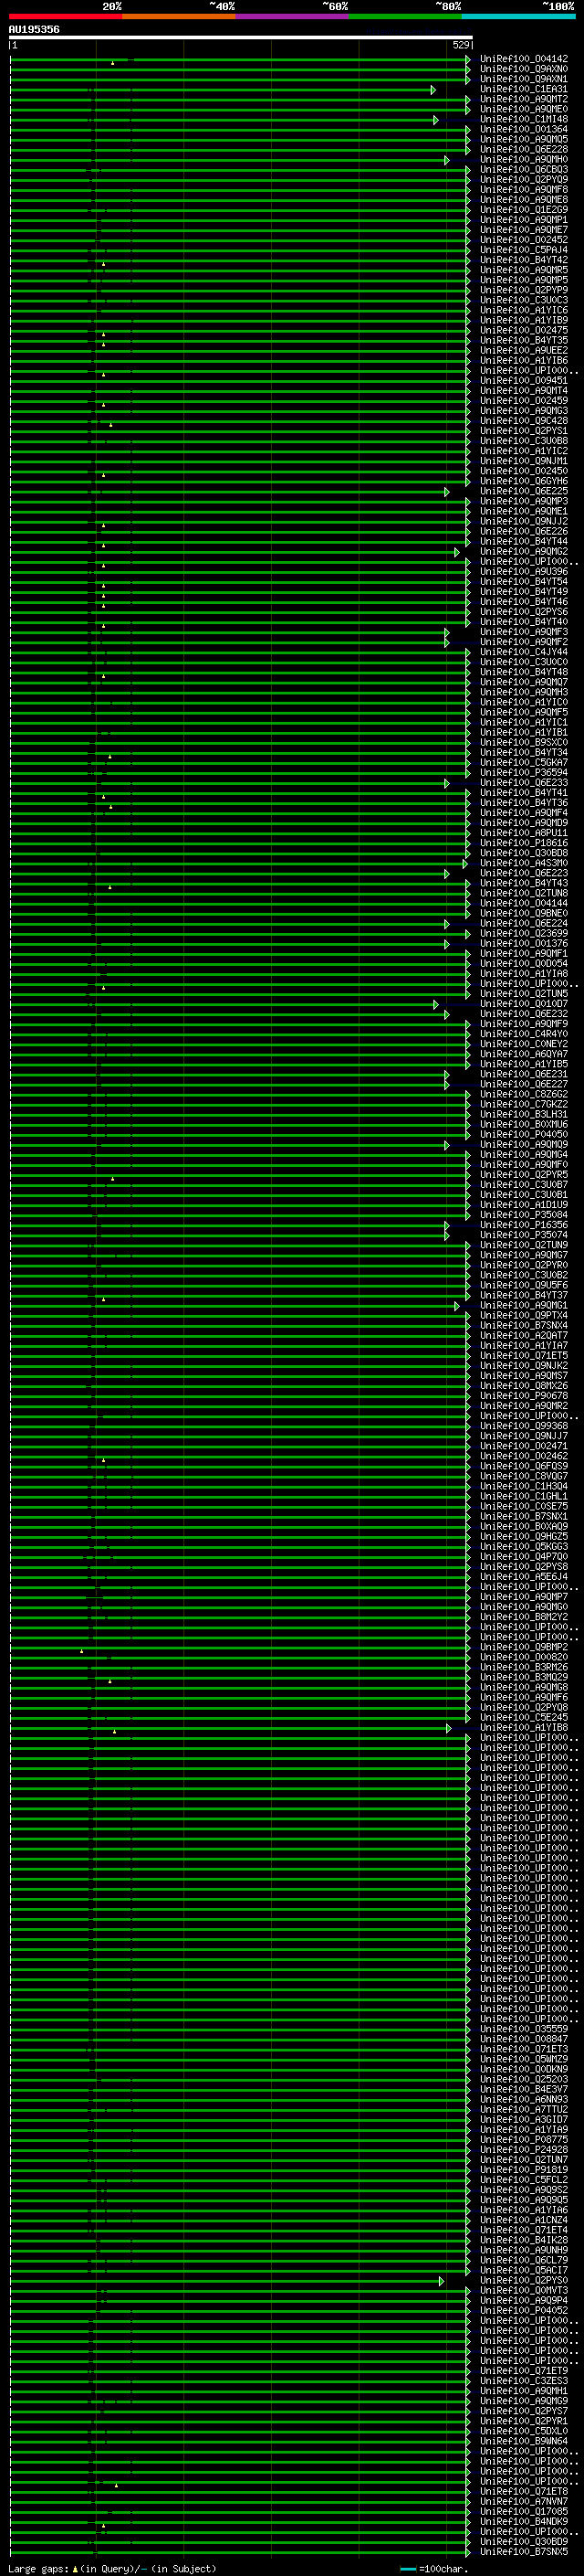Select label UniRef100_Q6CBQ3
This screenshot has width=584, height=2576.
[x=524, y=169]
